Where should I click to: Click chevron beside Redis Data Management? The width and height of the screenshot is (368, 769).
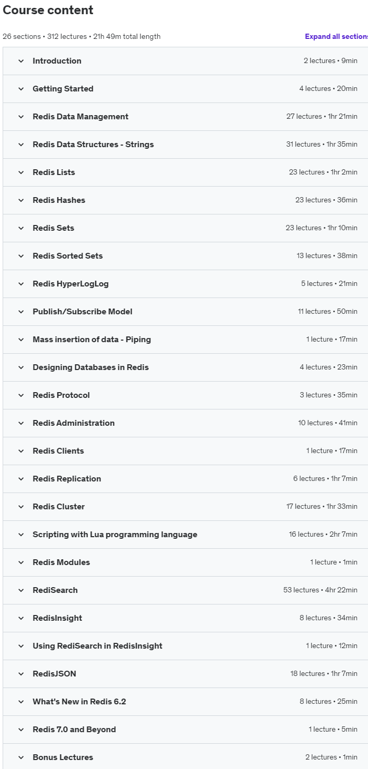pyautogui.click(x=21, y=117)
